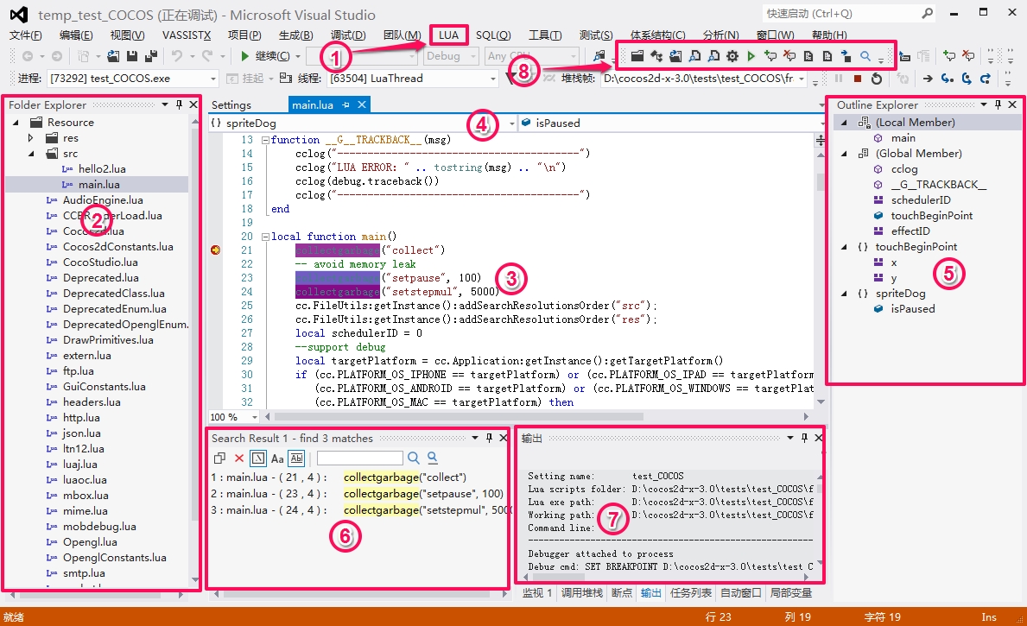
Task: Click the Save icon in toolbar
Action: point(132,56)
